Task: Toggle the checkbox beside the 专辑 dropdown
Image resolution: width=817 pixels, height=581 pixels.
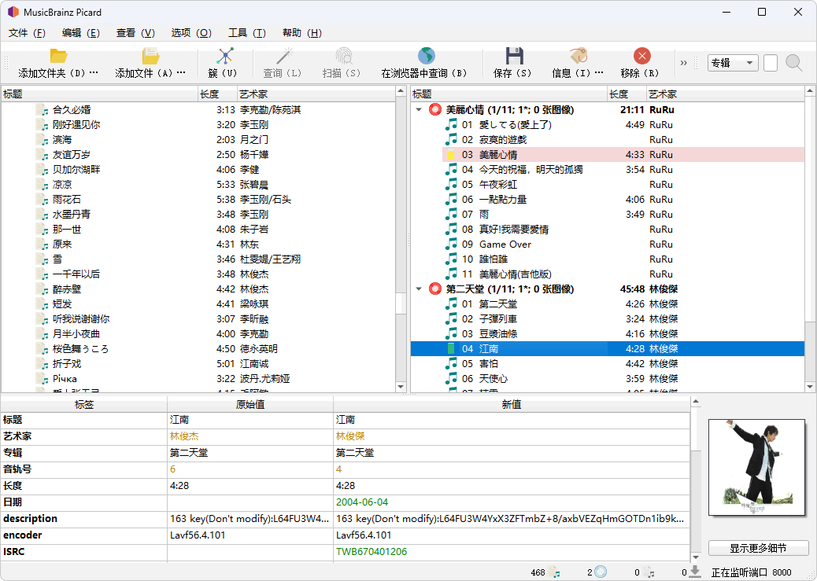Action: (x=770, y=63)
